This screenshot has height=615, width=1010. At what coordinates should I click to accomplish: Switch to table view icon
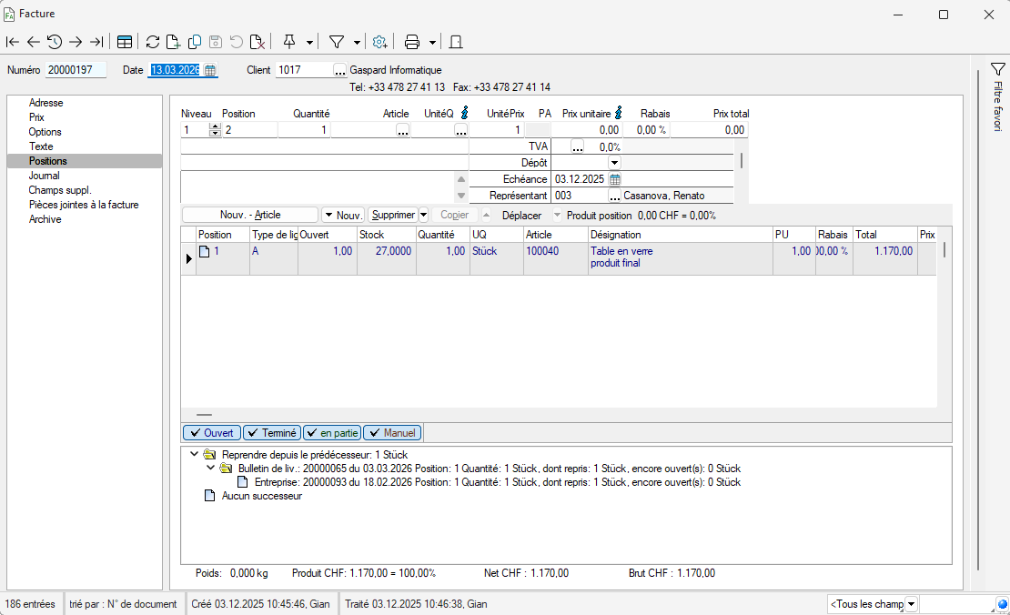click(125, 42)
